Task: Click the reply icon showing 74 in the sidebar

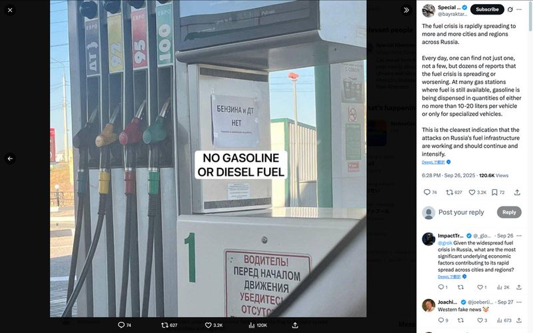Action: click(427, 192)
